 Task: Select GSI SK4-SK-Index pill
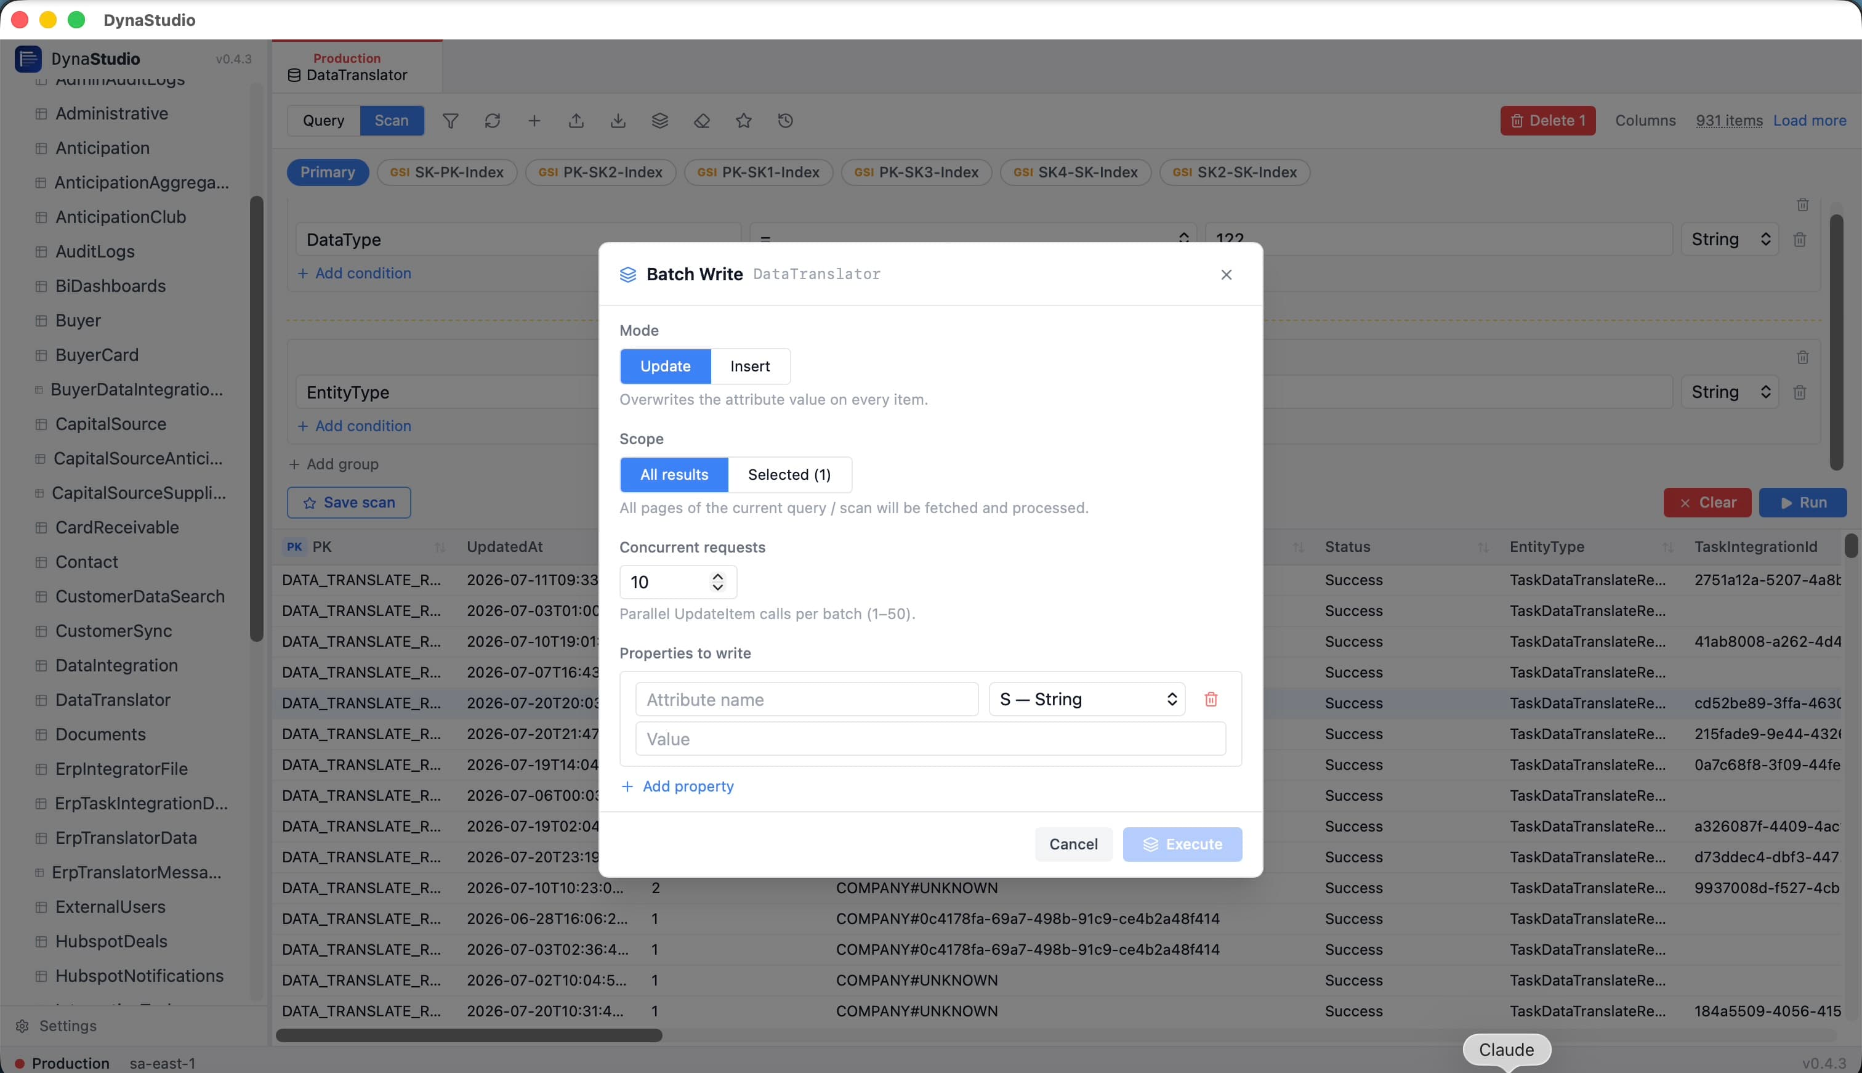point(1075,172)
